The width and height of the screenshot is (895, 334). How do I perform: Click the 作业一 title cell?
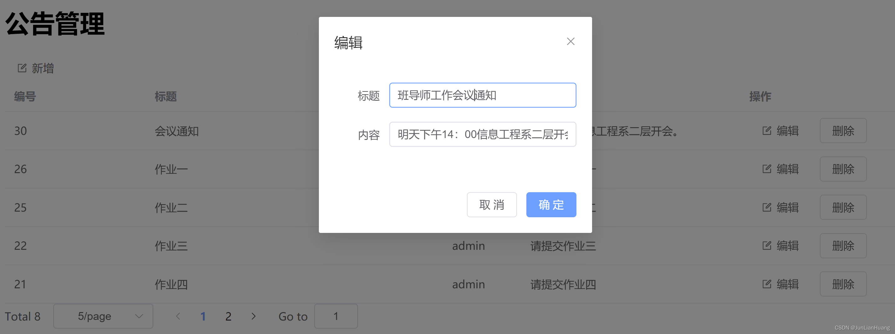(171, 169)
